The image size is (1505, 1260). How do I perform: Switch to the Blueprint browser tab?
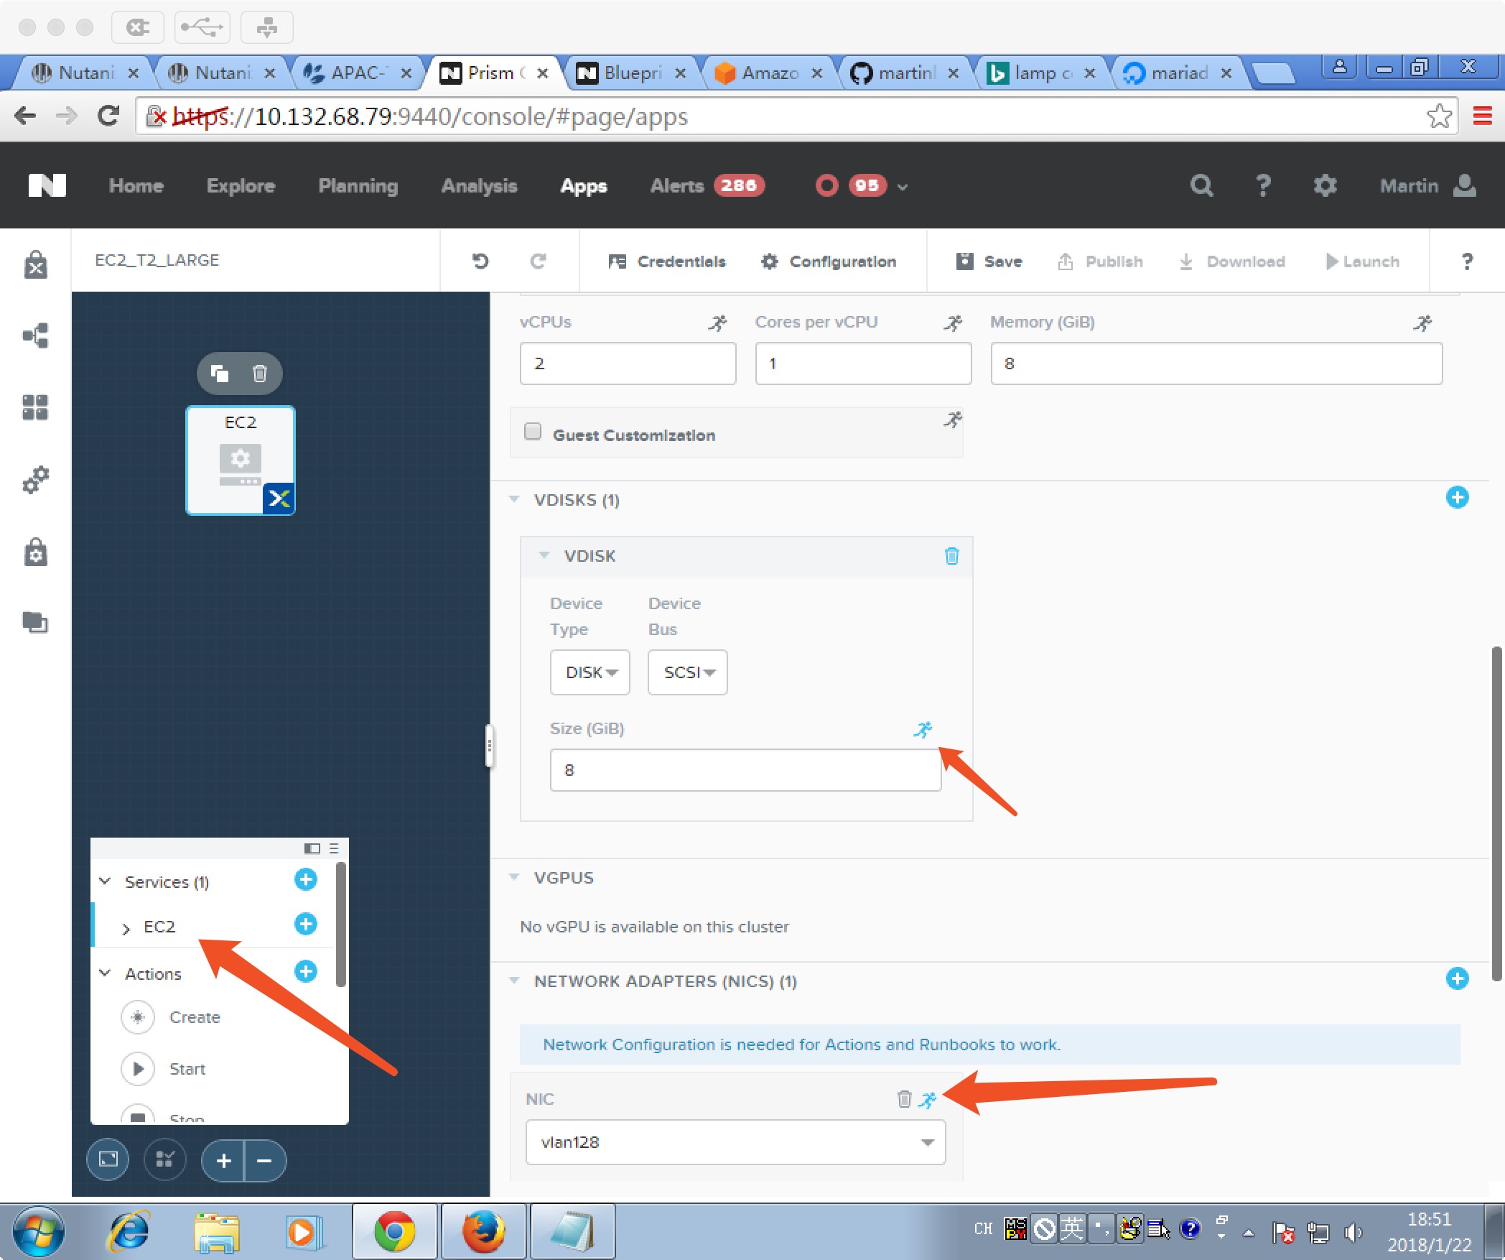coord(632,73)
